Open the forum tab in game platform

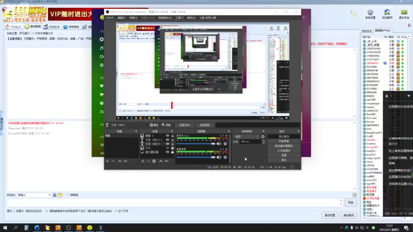click(x=52, y=27)
